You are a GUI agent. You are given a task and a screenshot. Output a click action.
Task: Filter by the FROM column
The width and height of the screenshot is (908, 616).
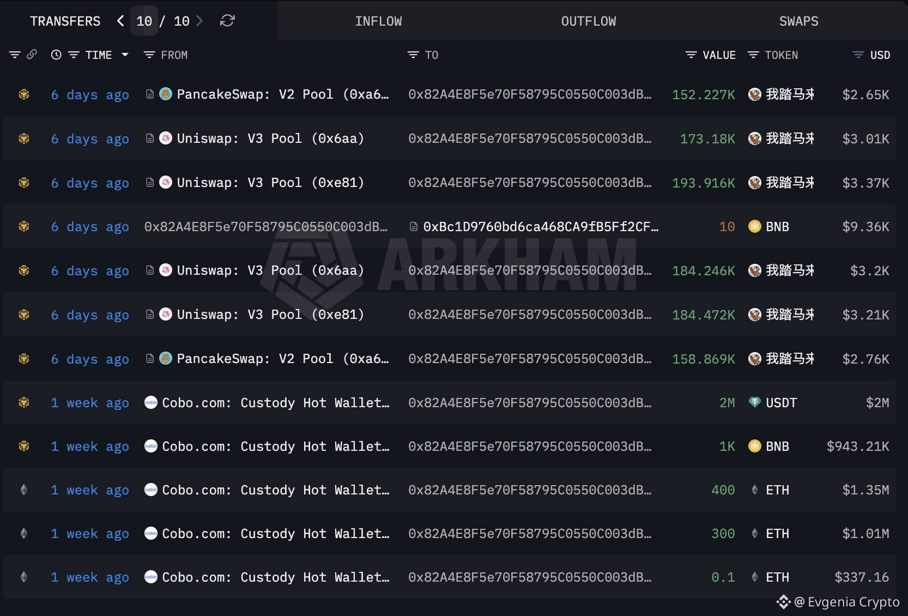(x=149, y=55)
